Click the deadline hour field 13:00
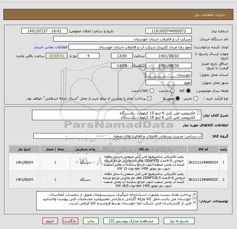 click(122, 56)
